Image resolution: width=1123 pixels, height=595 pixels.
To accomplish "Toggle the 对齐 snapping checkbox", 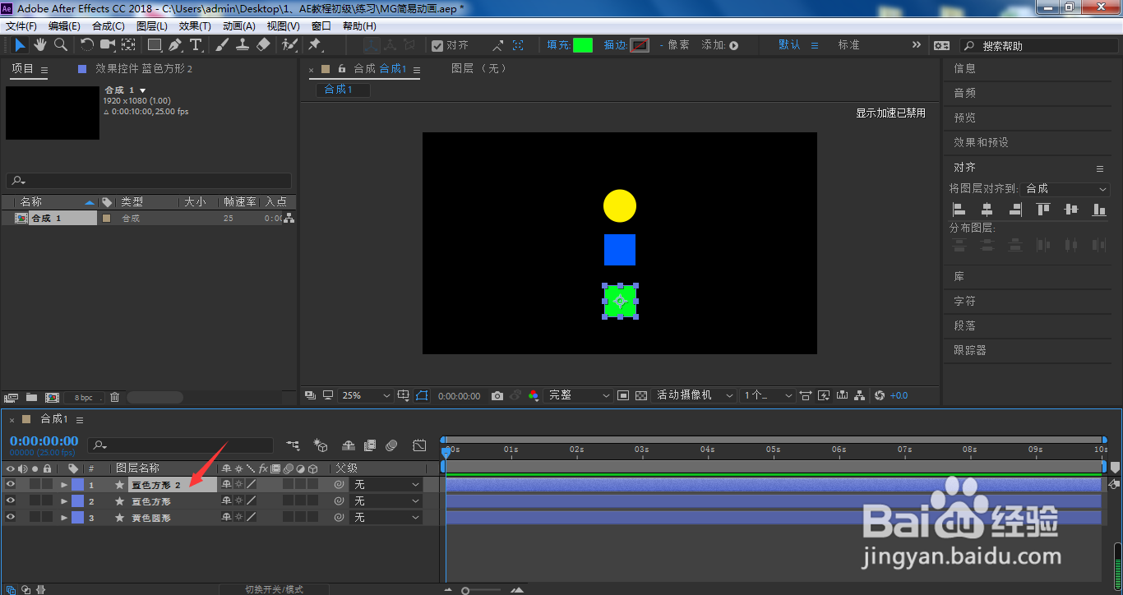I will pos(437,46).
